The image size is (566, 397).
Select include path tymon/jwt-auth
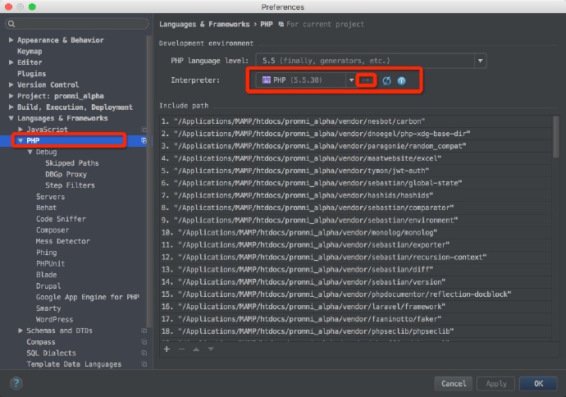[x=355, y=171]
